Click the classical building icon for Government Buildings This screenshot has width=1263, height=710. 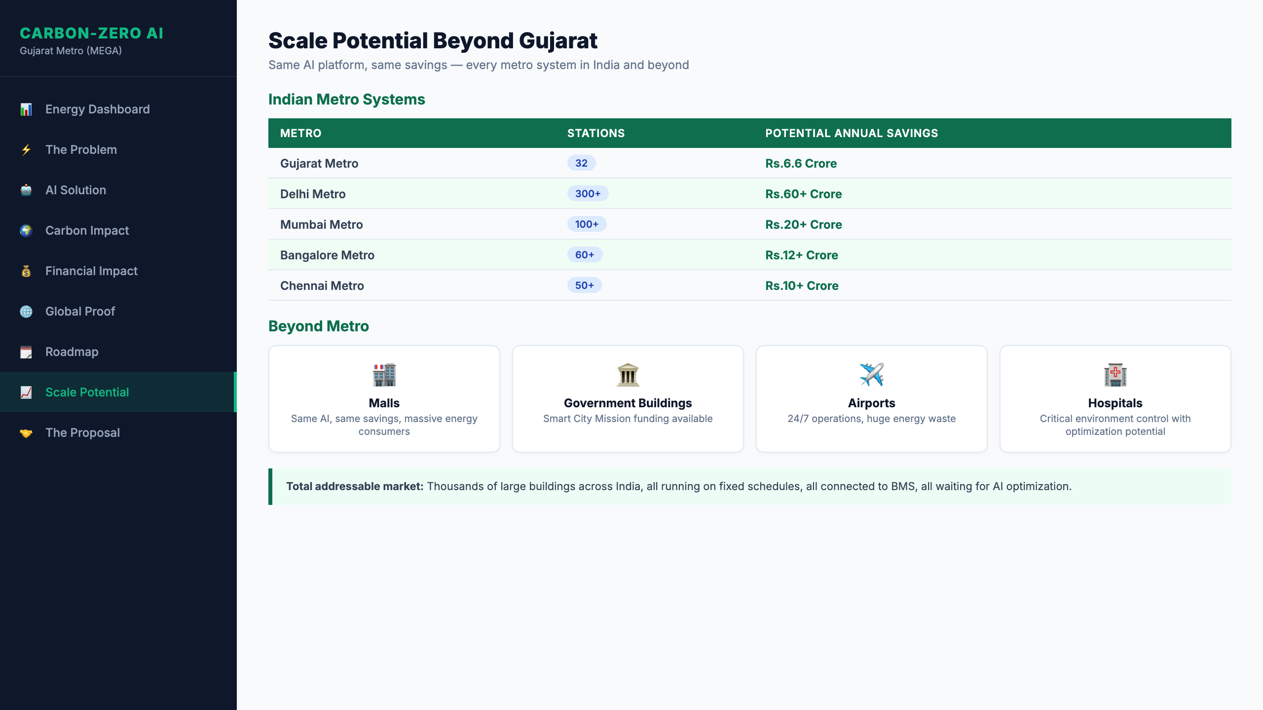click(x=628, y=375)
